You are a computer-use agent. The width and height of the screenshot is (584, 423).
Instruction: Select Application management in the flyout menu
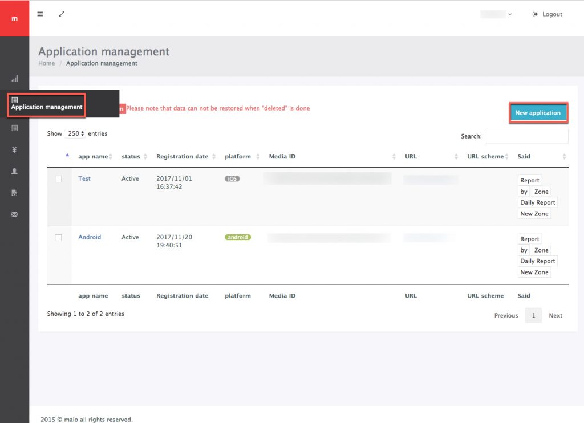[x=46, y=107]
